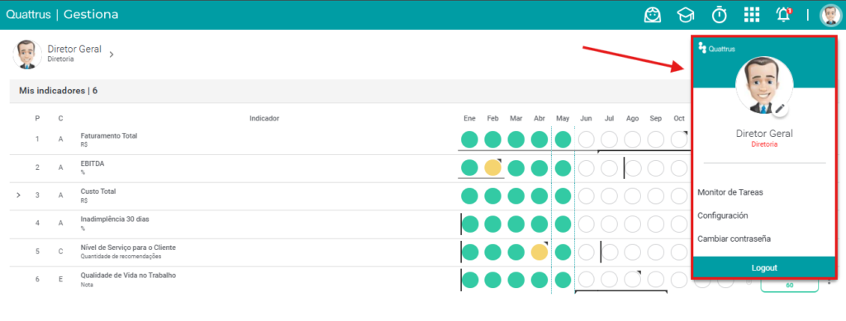Screen dimensions: 846x321
Task: Click the Quattrus logo in profile panel
Action: coord(716,49)
